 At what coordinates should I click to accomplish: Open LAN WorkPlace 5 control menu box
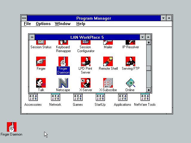click(x=32, y=37)
